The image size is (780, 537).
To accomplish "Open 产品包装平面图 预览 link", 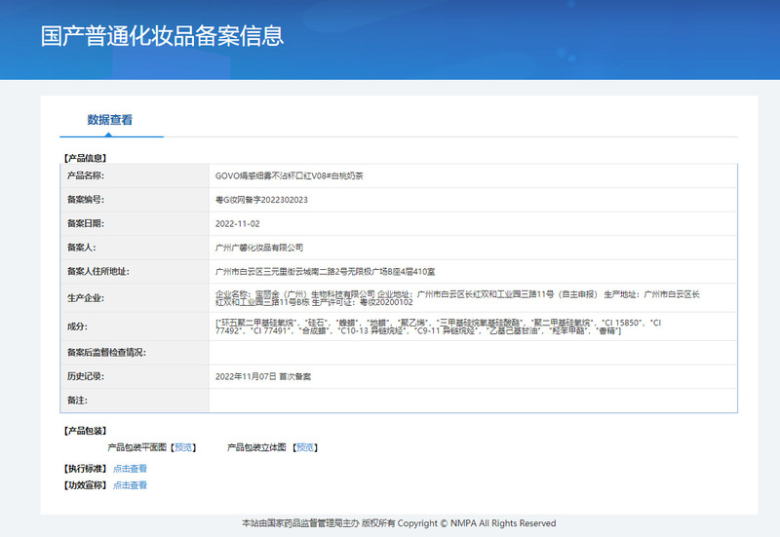I will pyautogui.click(x=183, y=447).
